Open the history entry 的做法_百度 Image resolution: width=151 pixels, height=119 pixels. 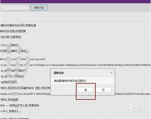9,100
